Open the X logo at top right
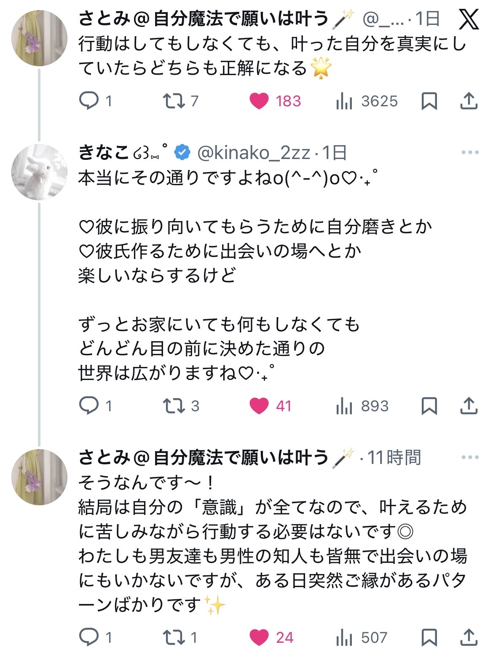Viewport: 493px width, 663px height. point(469,19)
